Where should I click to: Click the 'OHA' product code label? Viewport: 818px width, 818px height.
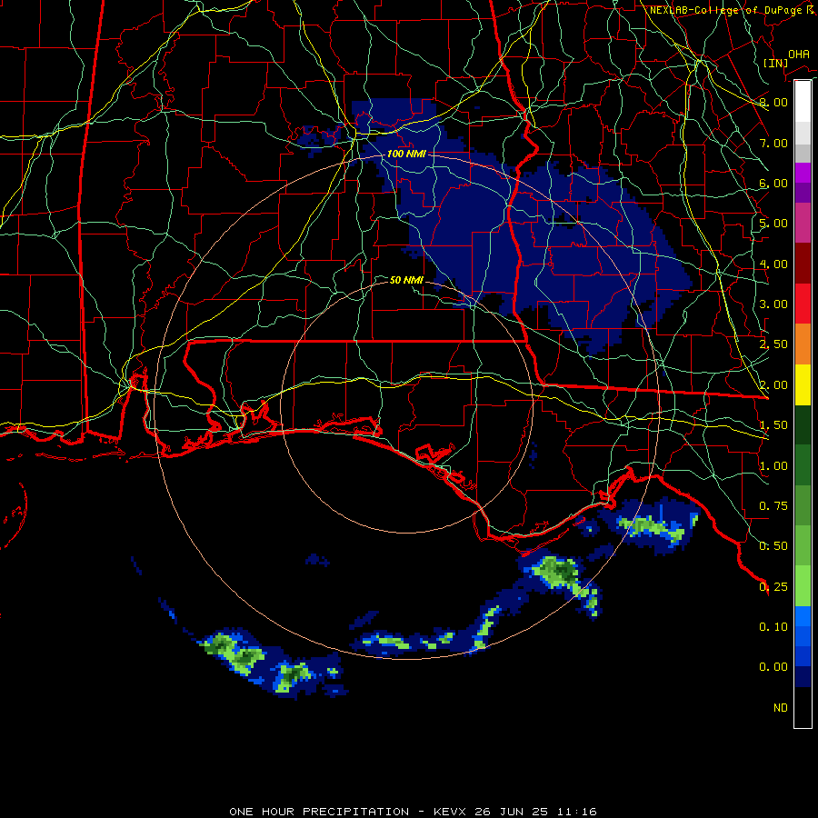[x=799, y=54]
